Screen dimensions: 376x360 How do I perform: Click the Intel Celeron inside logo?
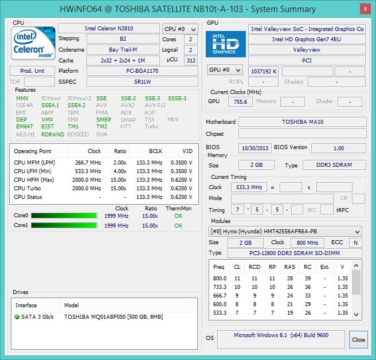click(34, 45)
